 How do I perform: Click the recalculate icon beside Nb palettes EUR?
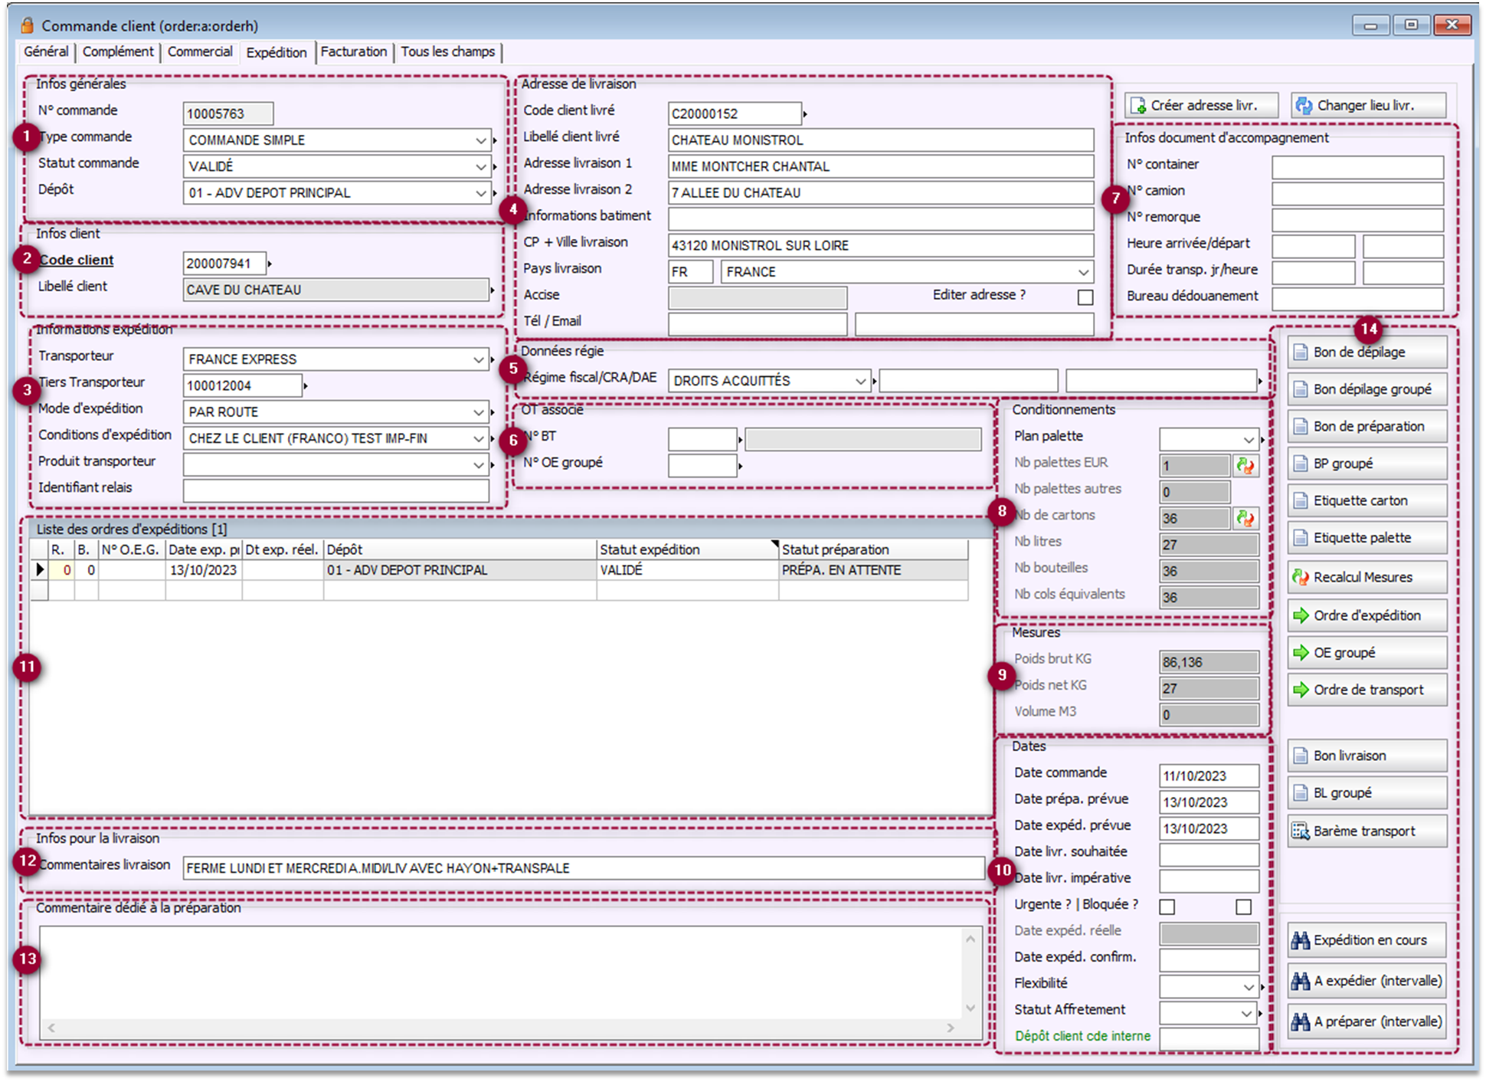(1245, 465)
